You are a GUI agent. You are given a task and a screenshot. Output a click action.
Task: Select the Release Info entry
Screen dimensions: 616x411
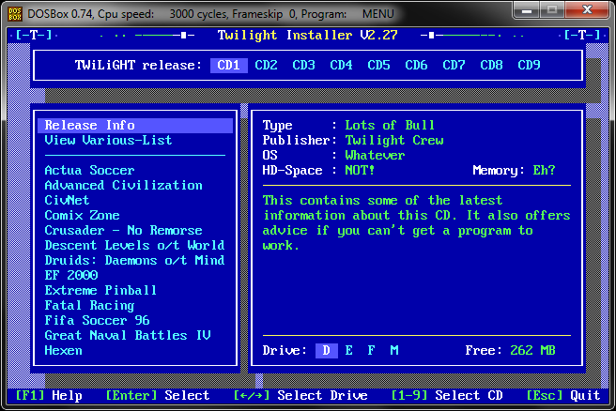pyautogui.click(x=135, y=125)
